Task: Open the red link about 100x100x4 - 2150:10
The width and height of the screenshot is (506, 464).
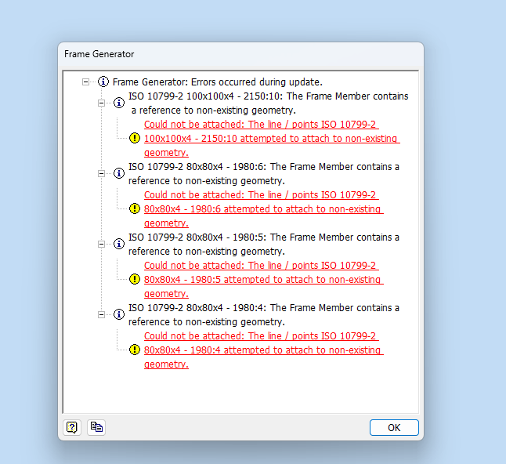Action: [272, 138]
